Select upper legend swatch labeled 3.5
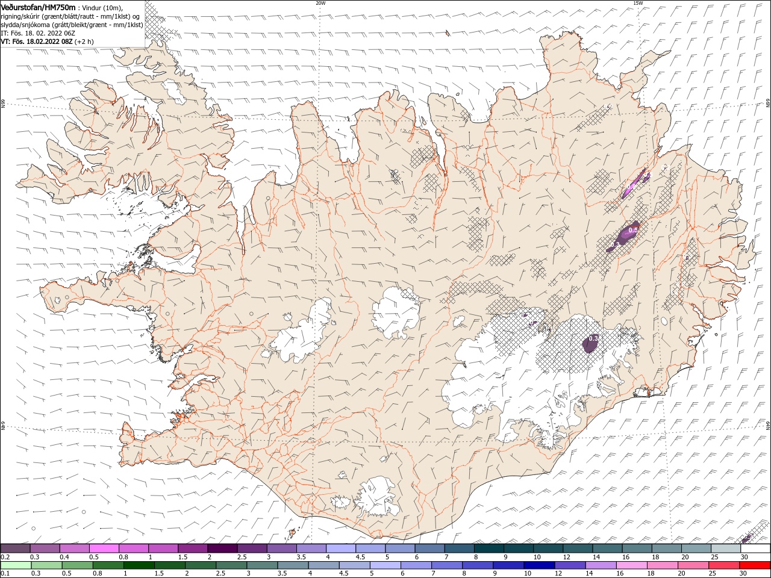 coord(311,548)
